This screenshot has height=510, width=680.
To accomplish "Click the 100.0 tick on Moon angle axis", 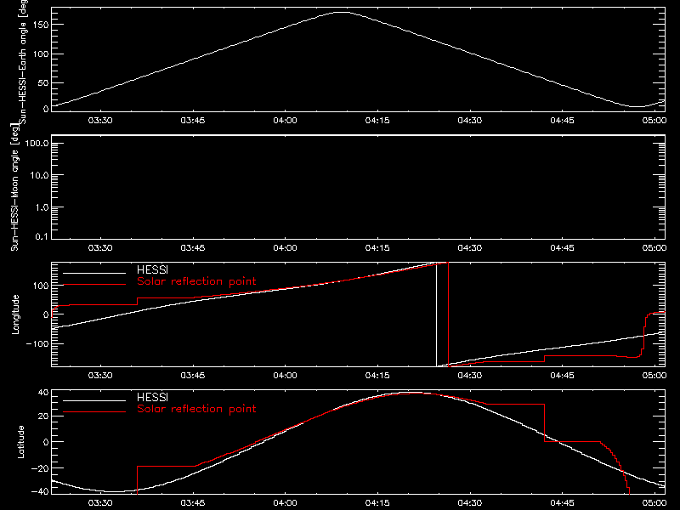I will click(37, 144).
